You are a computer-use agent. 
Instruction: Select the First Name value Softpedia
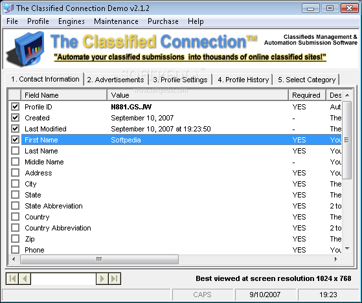(x=126, y=140)
